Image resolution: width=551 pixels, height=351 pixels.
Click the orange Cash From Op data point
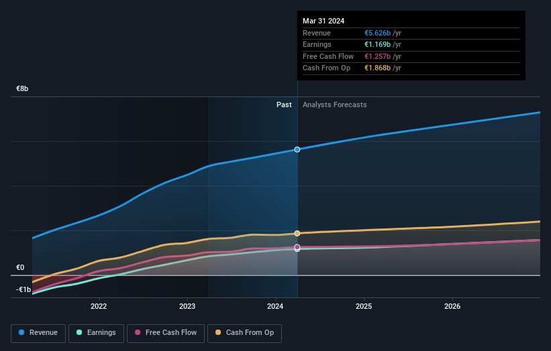[x=297, y=234]
